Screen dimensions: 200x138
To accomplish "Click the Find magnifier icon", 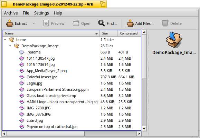I will click(102, 23).
